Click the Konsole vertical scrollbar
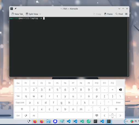 point(128,47)
